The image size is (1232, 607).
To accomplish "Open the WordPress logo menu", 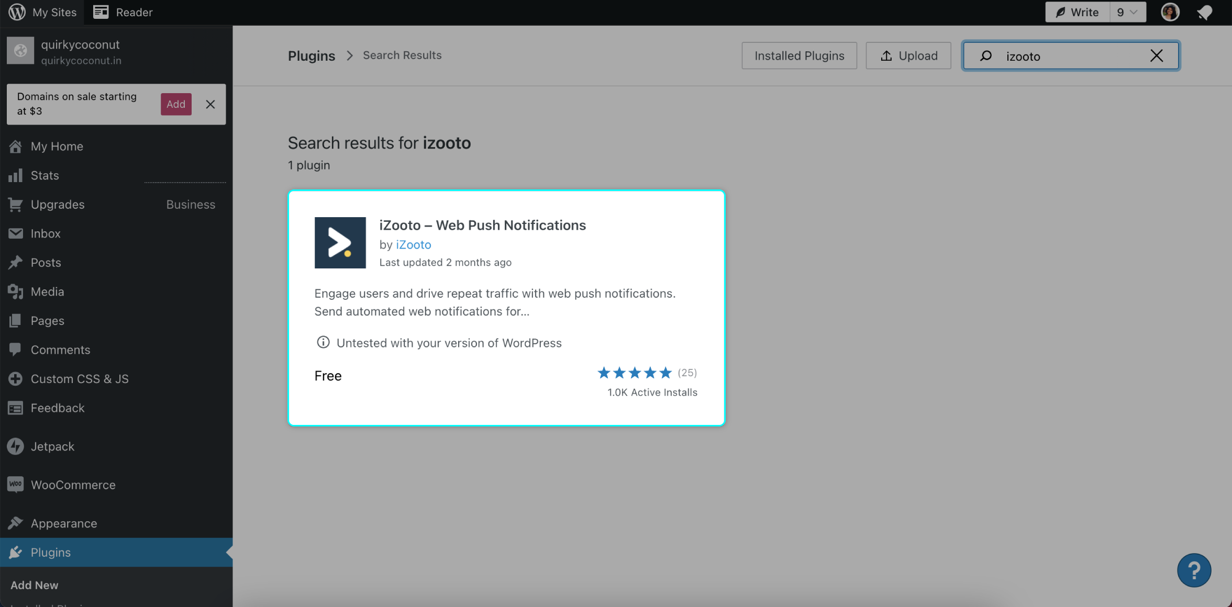I will click(x=17, y=12).
